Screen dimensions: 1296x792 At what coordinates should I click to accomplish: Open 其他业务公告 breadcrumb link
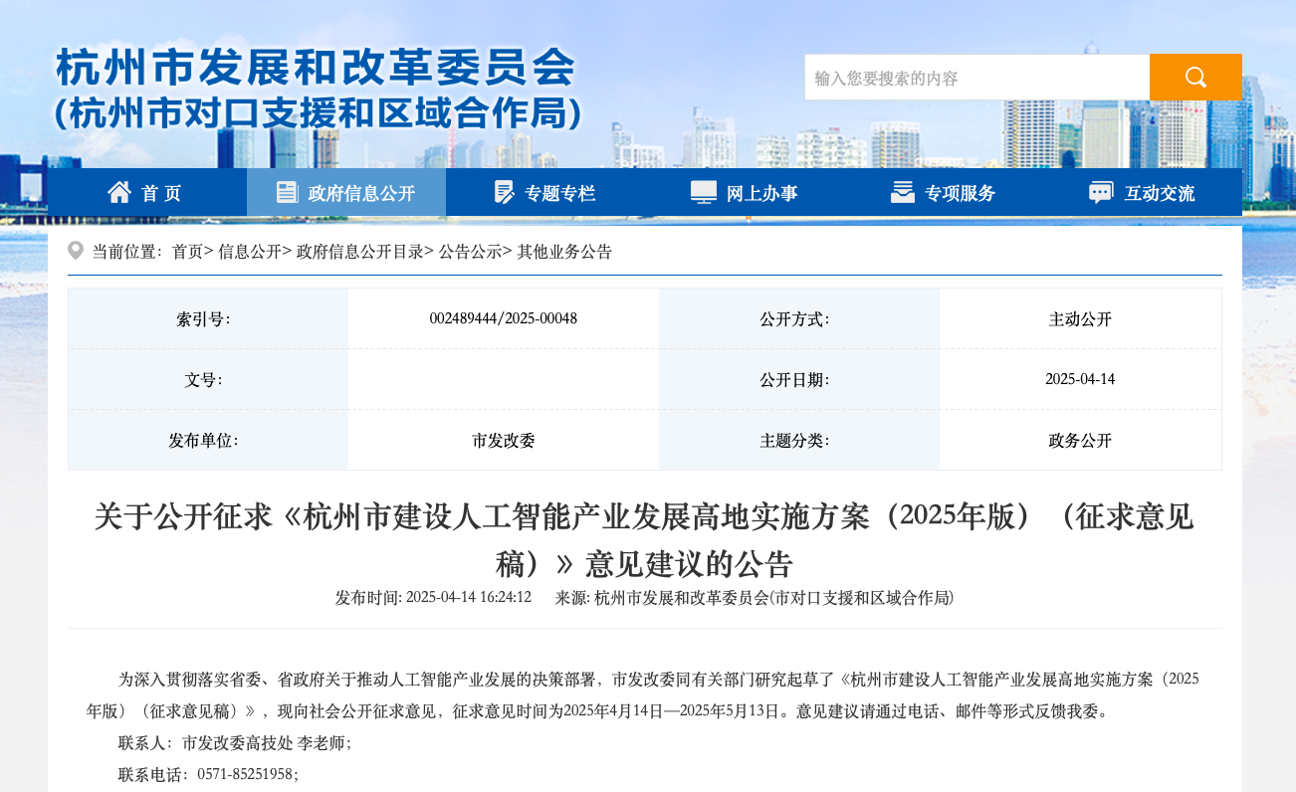[564, 252]
